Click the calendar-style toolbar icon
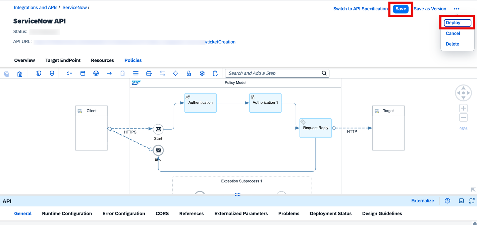Image resolution: width=477 pixels, height=225 pixels. coord(149,73)
